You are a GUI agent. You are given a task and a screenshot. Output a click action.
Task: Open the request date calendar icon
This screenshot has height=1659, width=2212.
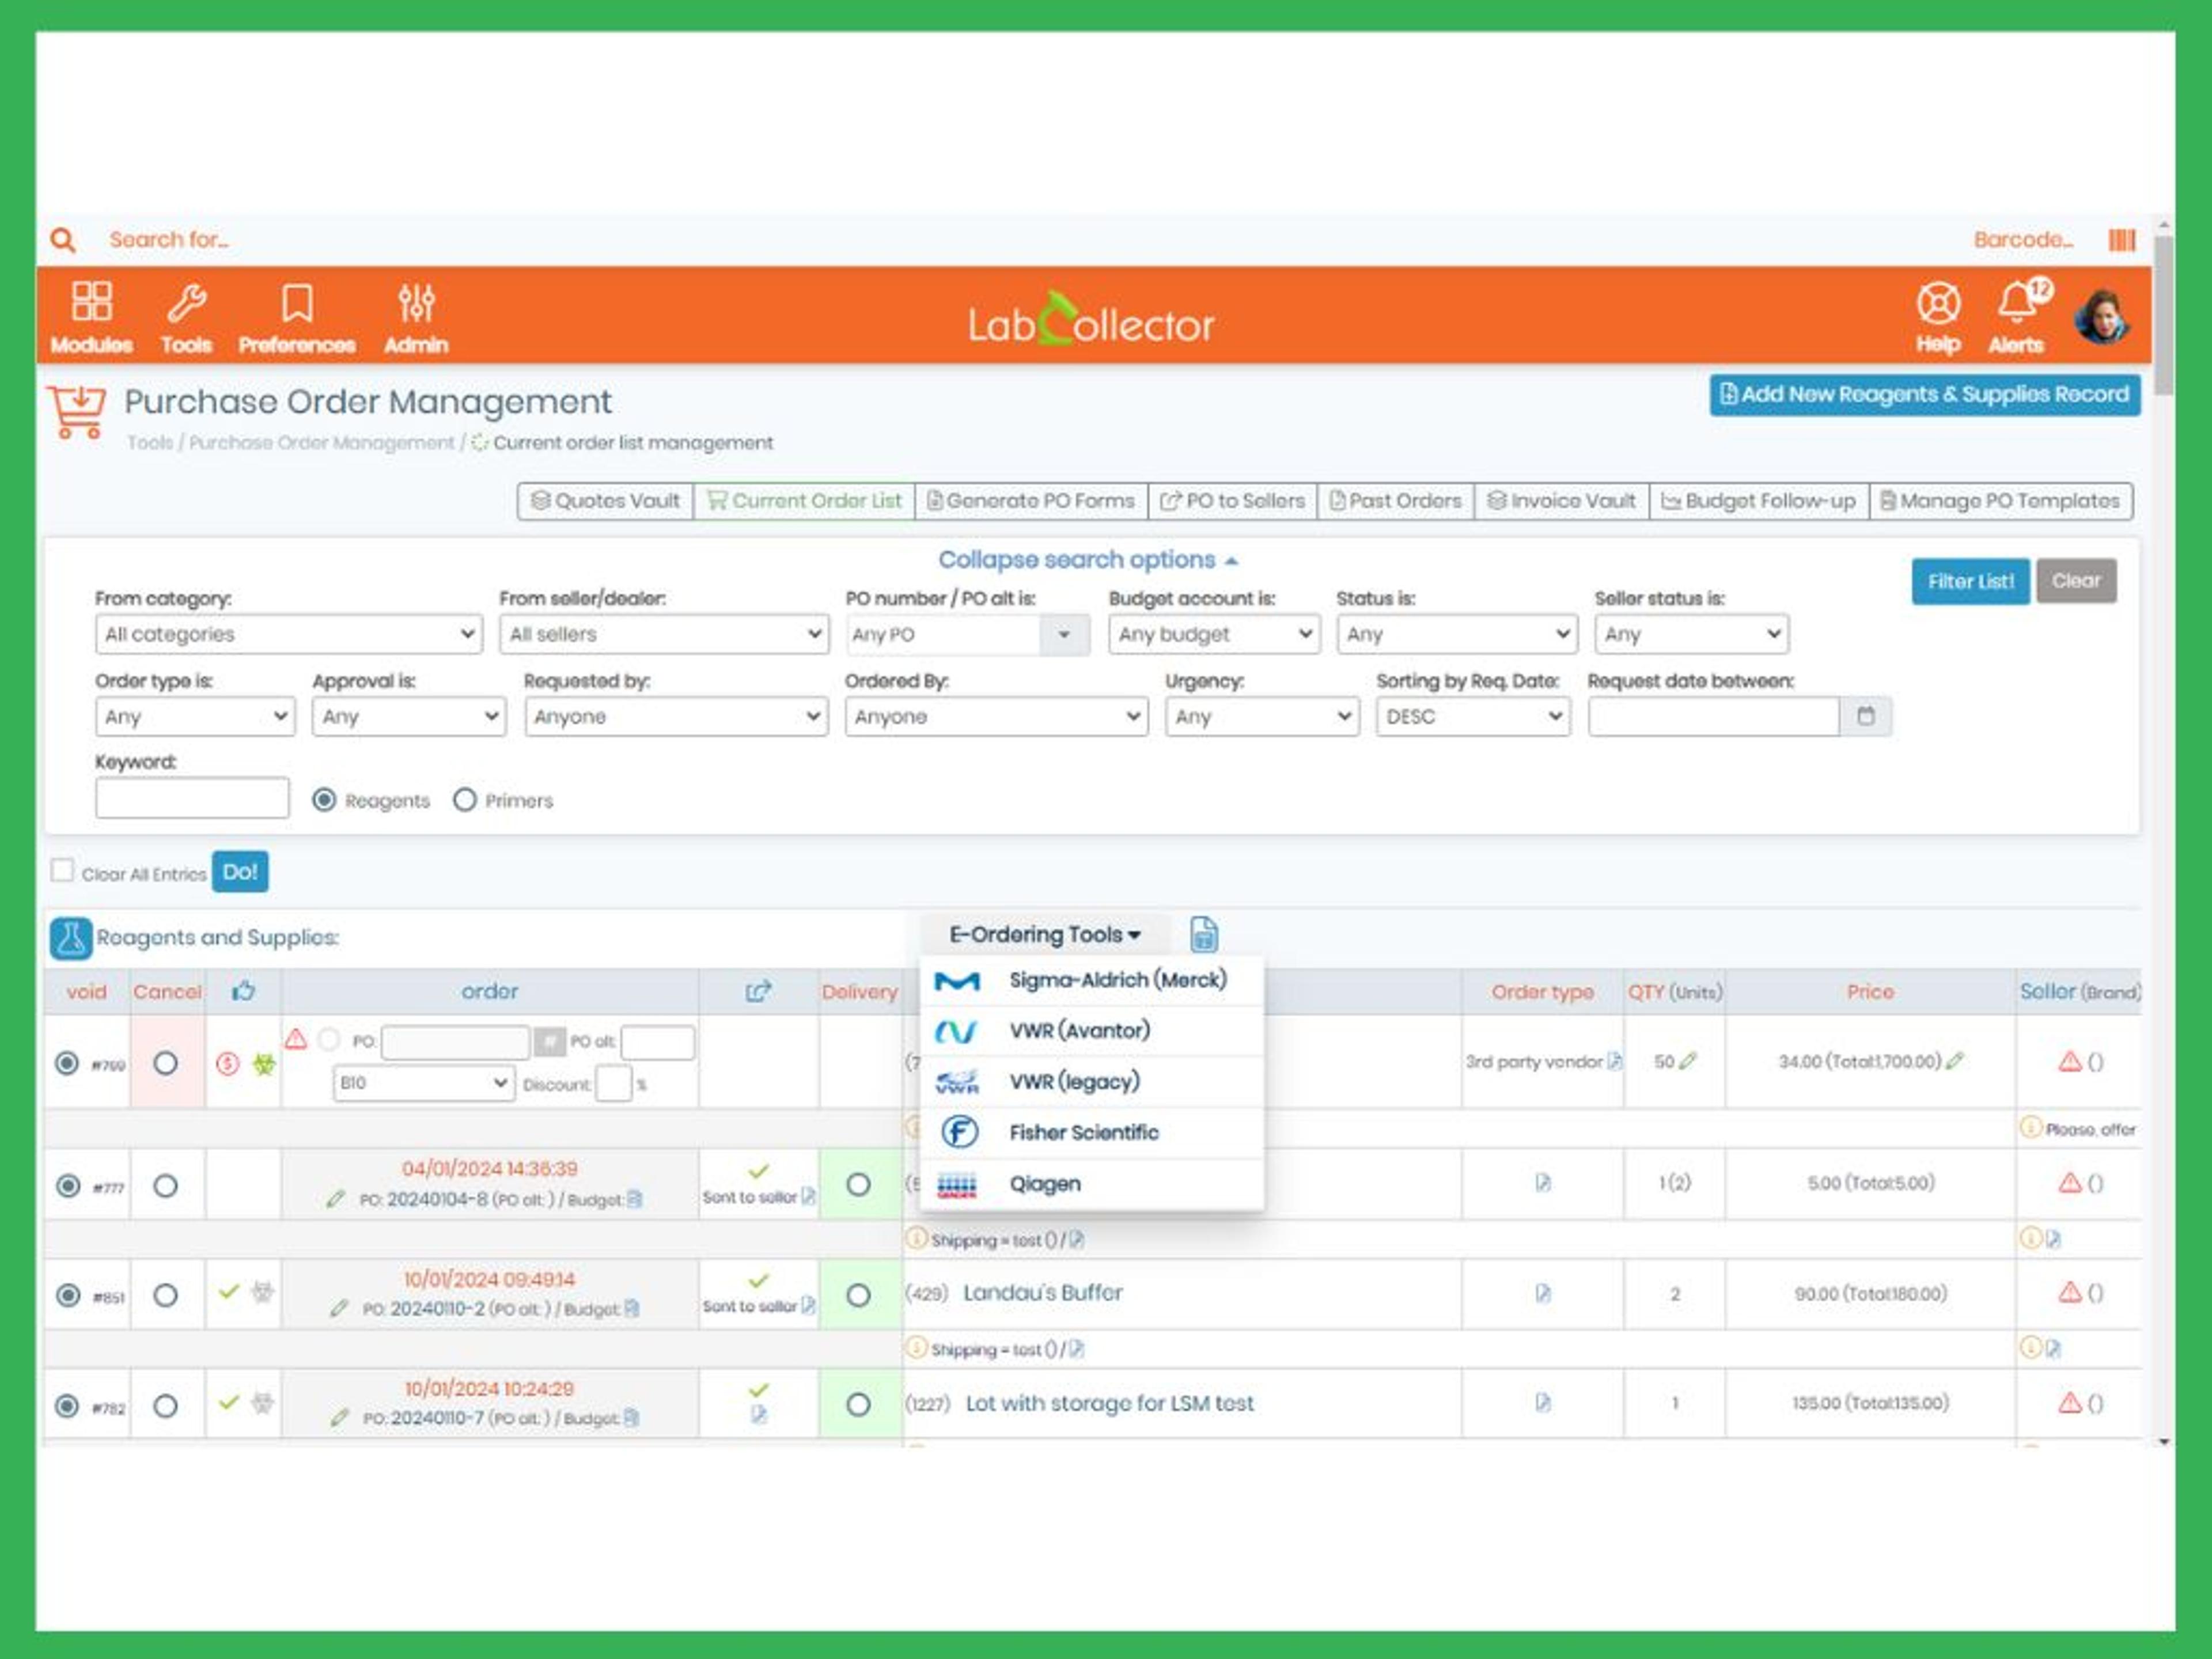pos(1865,716)
